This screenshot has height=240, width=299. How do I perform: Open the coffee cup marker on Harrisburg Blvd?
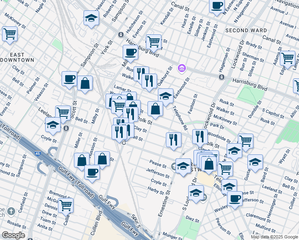[130, 54]
